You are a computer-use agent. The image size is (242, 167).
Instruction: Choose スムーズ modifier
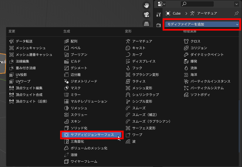(136, 108)
